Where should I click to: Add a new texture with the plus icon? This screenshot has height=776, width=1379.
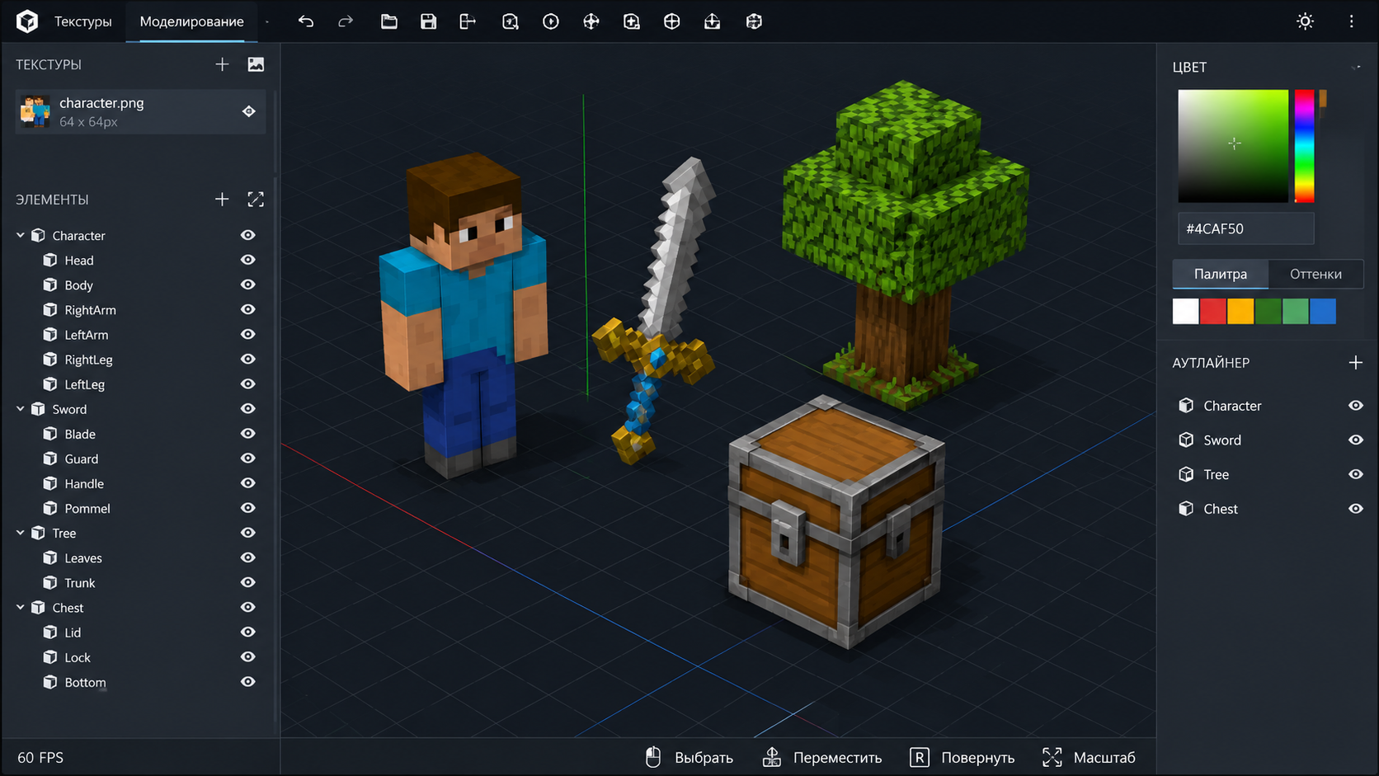(222, 64)
